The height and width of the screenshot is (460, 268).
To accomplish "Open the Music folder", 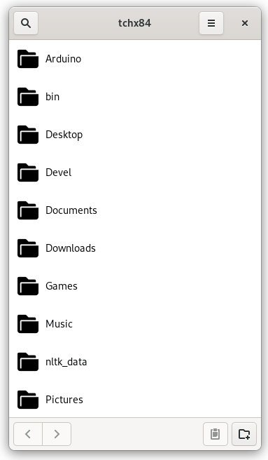I will (135, 323).
